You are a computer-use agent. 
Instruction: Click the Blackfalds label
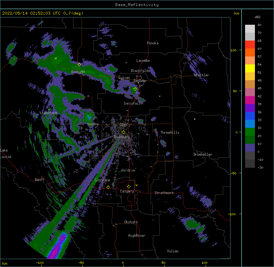coord(140,71)
